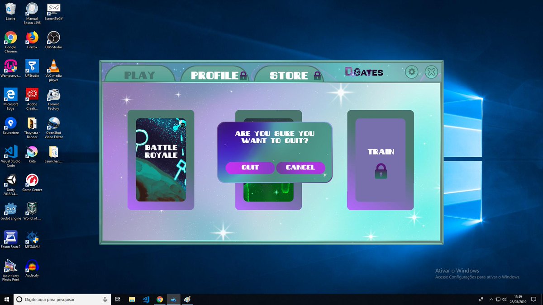Select the Battle Royale game mode card
Screen dimensions: 543x305
pos(161,160)
